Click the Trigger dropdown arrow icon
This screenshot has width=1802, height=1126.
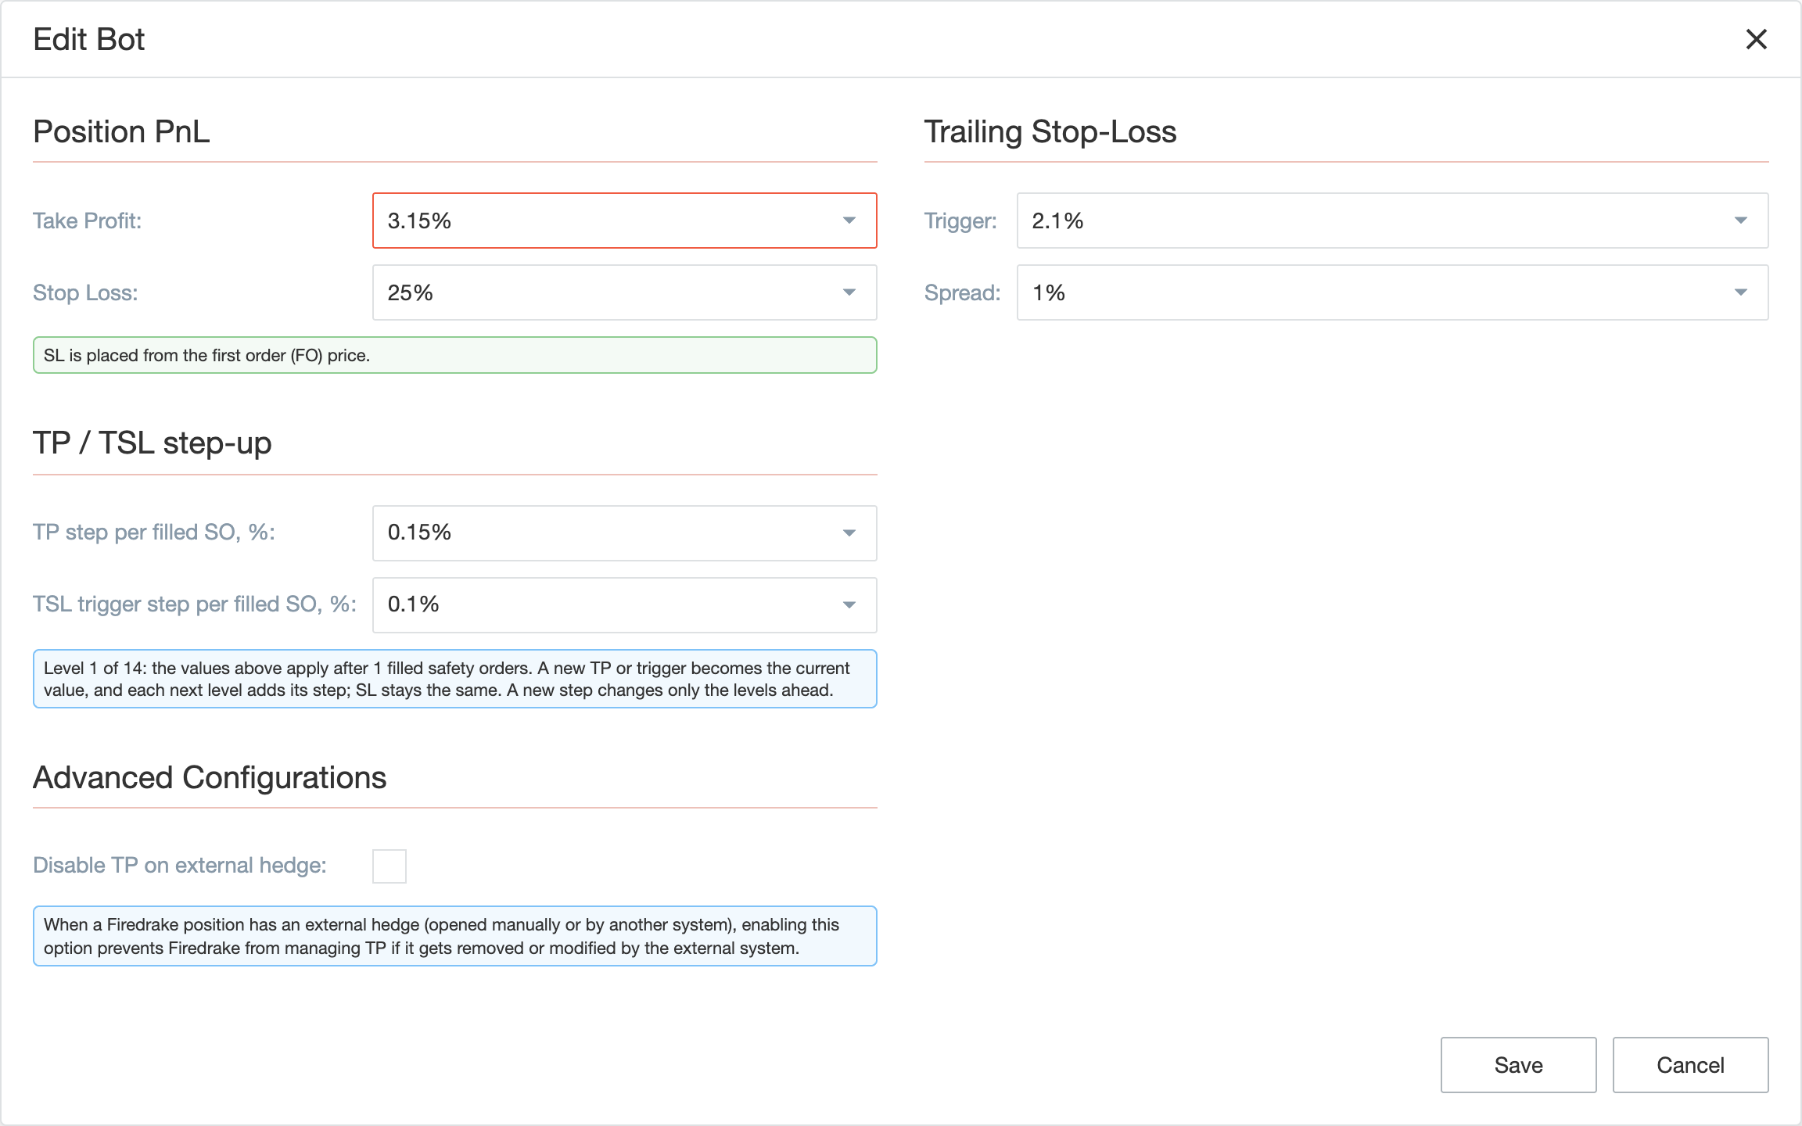tap(1741, 221)
